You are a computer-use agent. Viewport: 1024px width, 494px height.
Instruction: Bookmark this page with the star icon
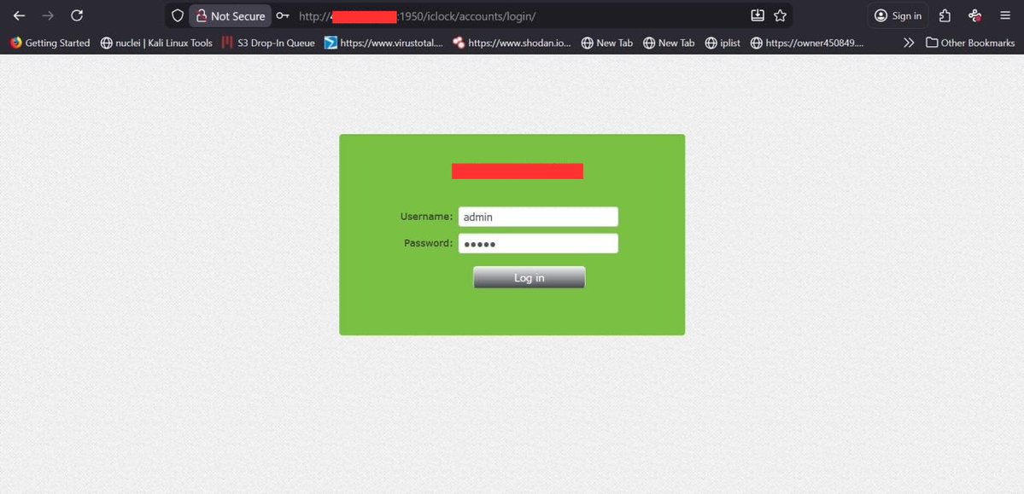[780, 15]
